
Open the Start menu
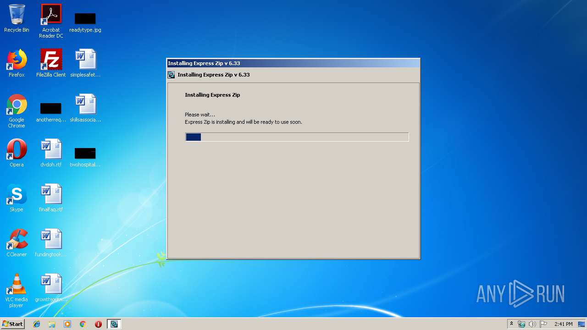click(x=12, y=324)
